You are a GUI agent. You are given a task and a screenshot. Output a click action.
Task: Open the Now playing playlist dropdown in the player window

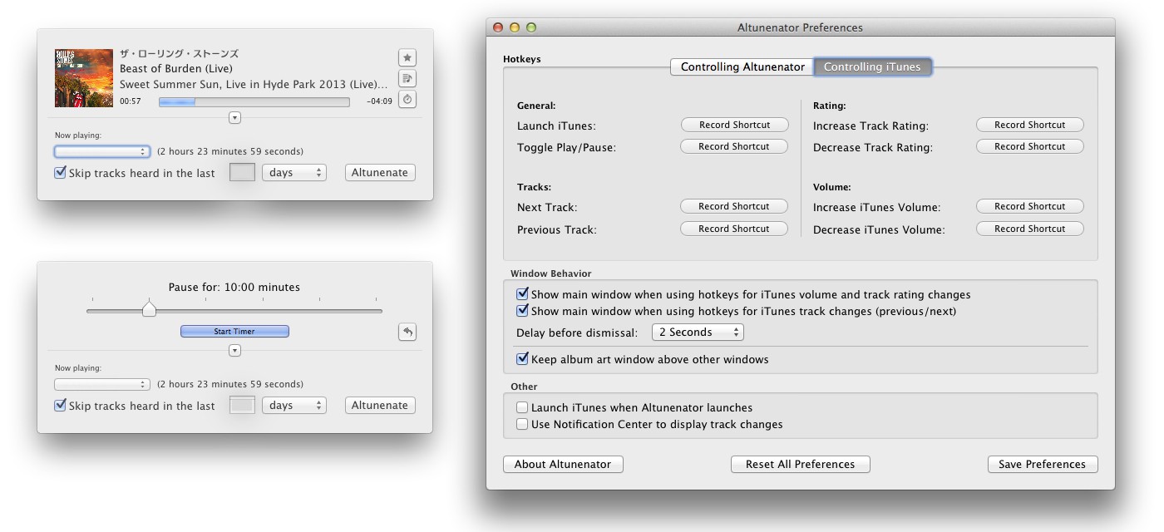point(102,151)
